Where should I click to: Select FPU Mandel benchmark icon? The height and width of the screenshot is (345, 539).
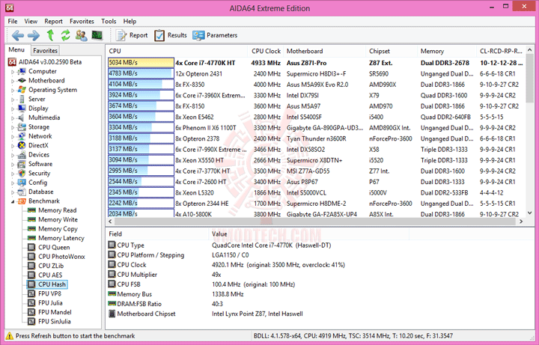coord(31,312)
